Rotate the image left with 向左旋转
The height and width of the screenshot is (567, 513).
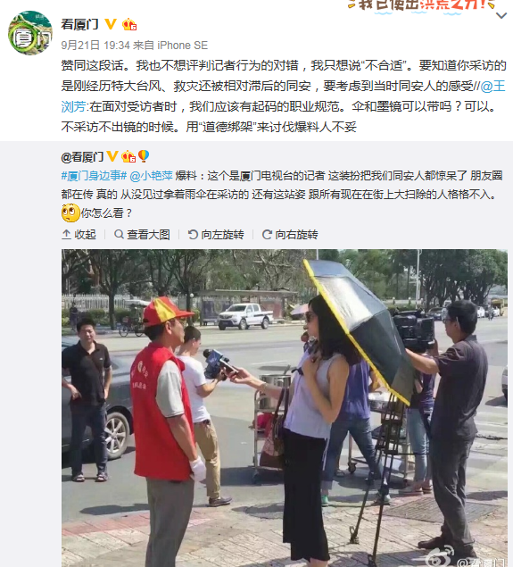[216, 235]
